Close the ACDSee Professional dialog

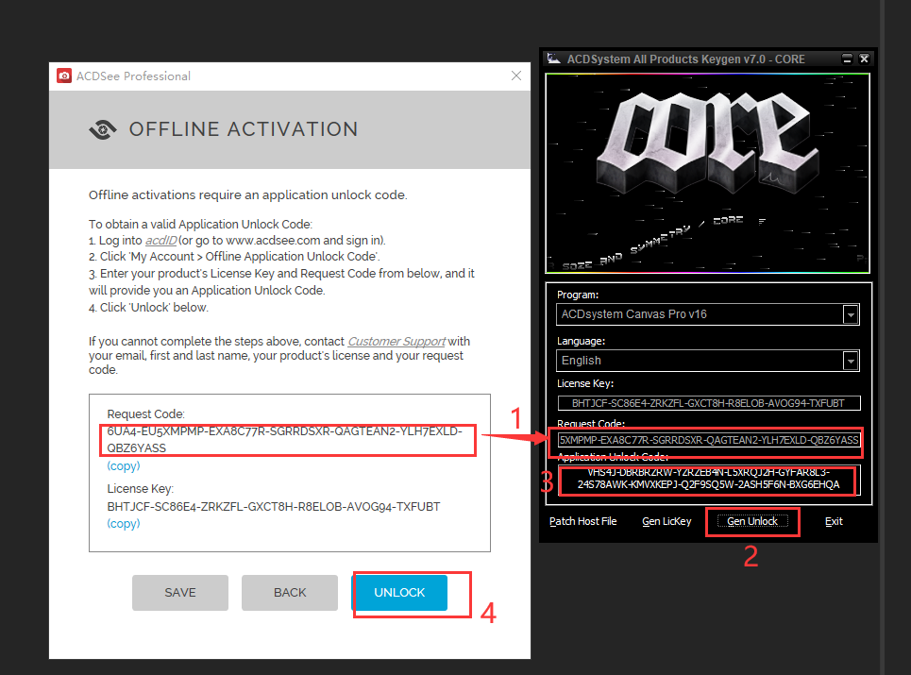coord(516,76)
